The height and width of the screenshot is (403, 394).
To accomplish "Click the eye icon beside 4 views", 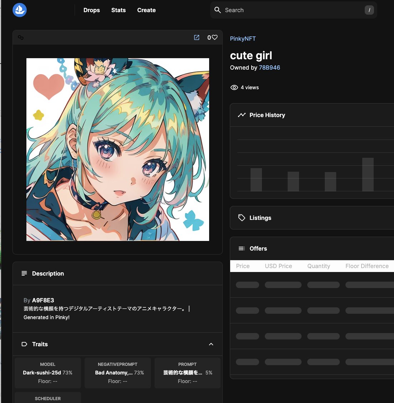I will coord(234,87).
